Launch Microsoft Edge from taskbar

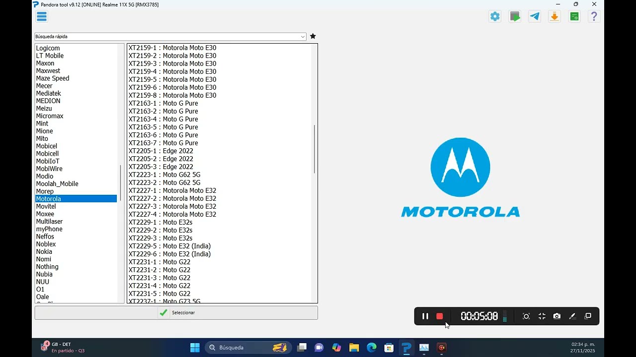[372, 348]
